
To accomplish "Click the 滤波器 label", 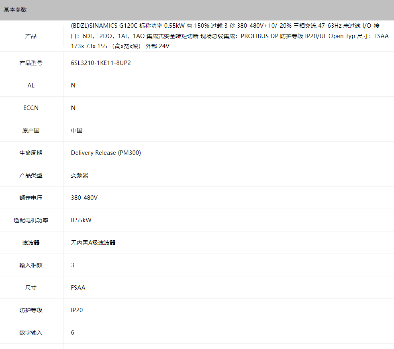I will point(31,243).
